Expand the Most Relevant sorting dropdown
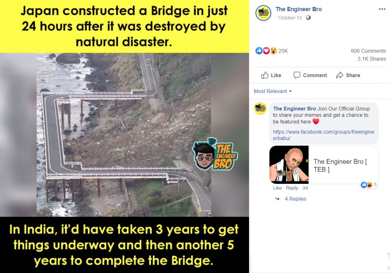This screenshot has width=390, height=273. (273, 91)
